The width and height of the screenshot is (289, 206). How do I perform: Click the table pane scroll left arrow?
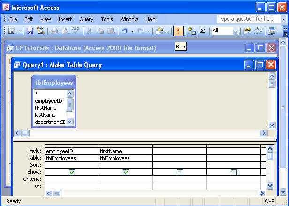coord(17,133)
